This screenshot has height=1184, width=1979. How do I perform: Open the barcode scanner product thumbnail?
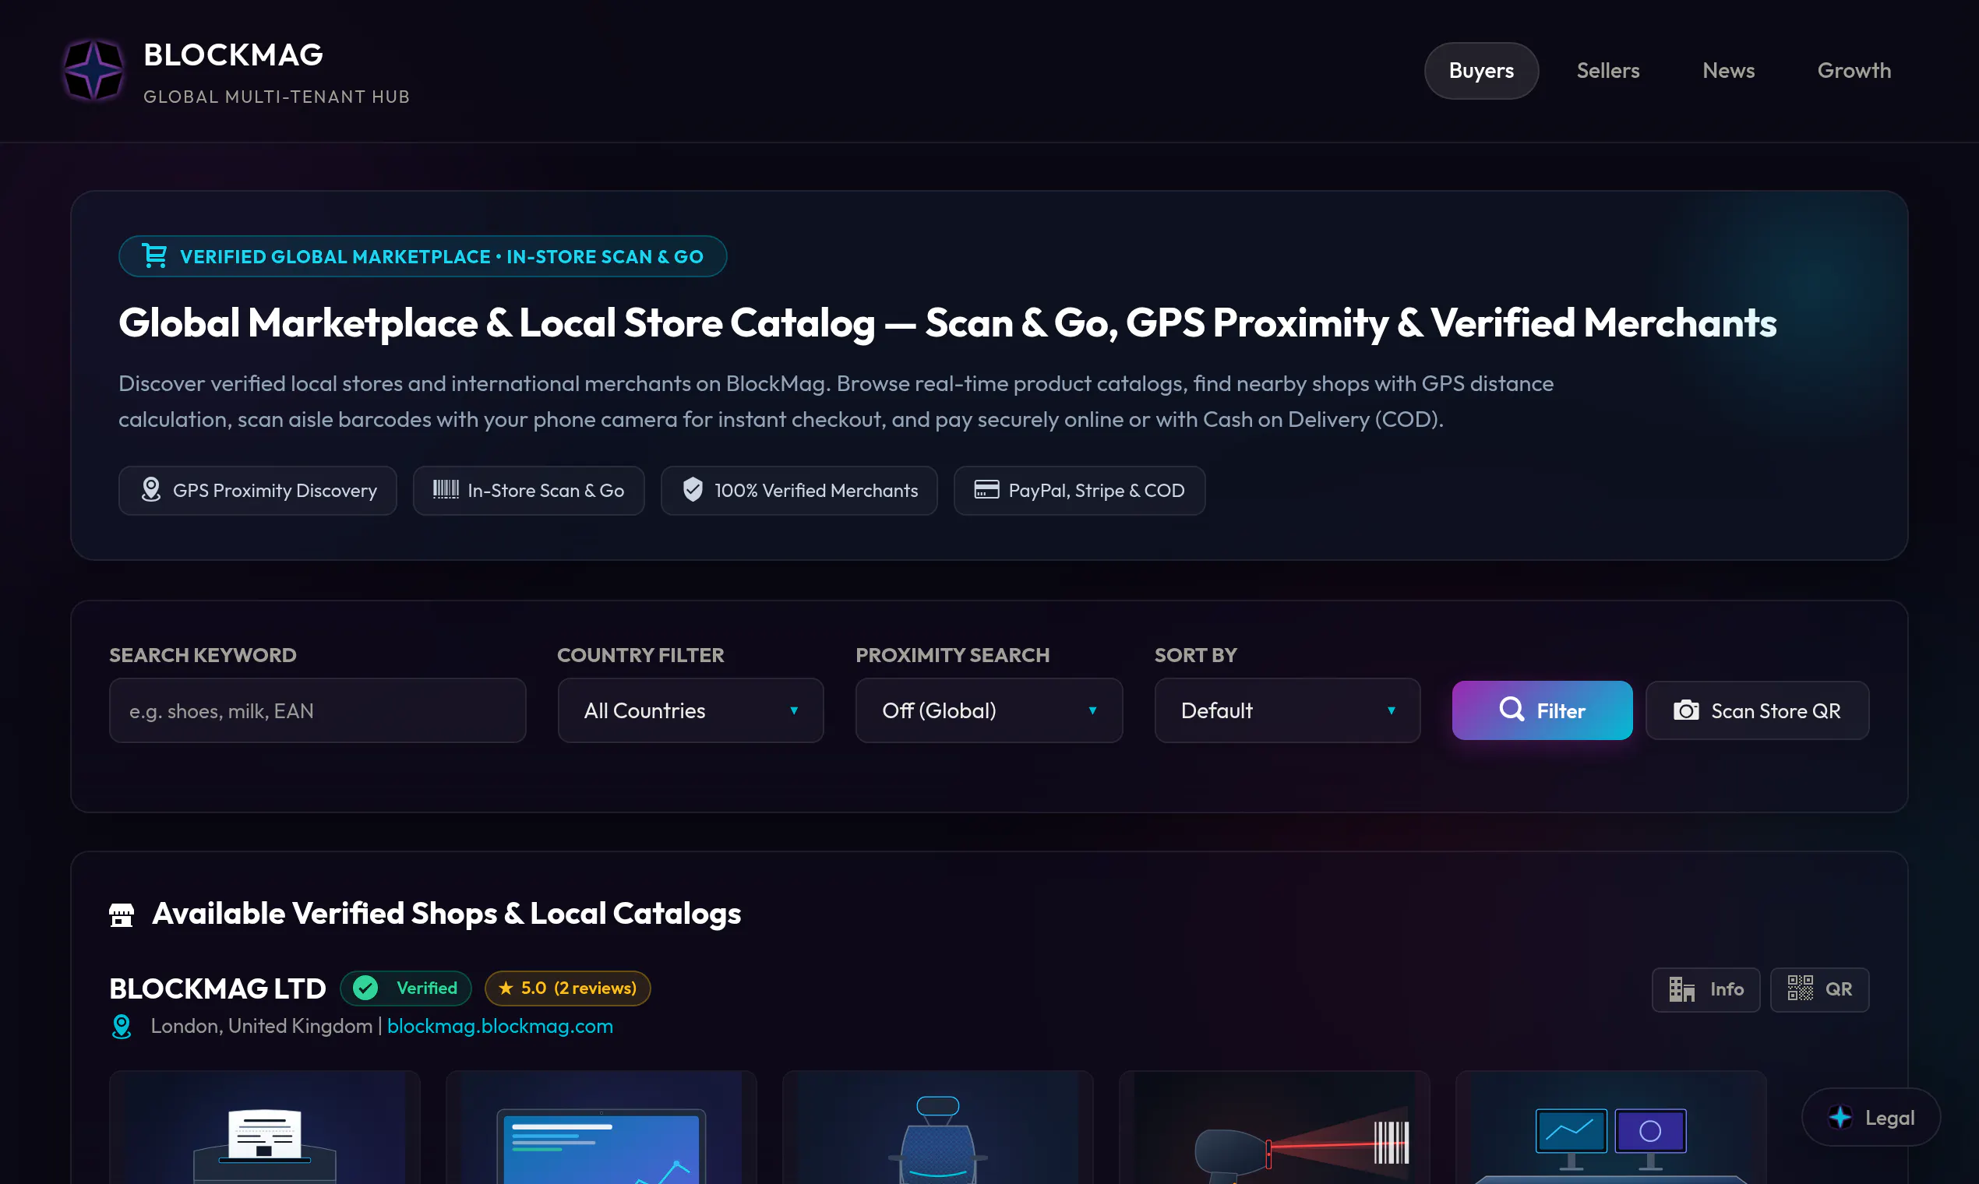pyautogui.click(x=1275, y=1127)
